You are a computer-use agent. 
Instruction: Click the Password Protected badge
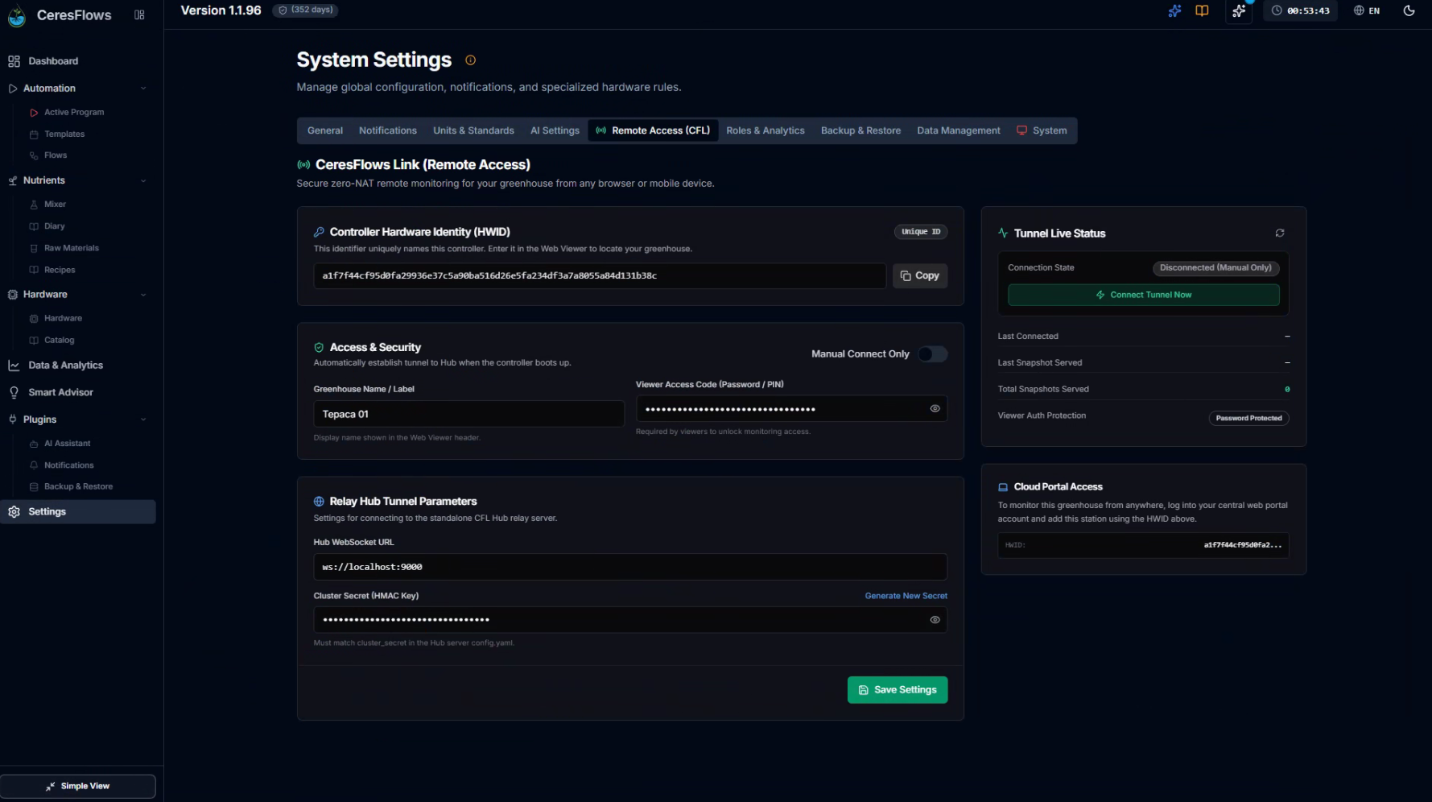[1248, 418]
